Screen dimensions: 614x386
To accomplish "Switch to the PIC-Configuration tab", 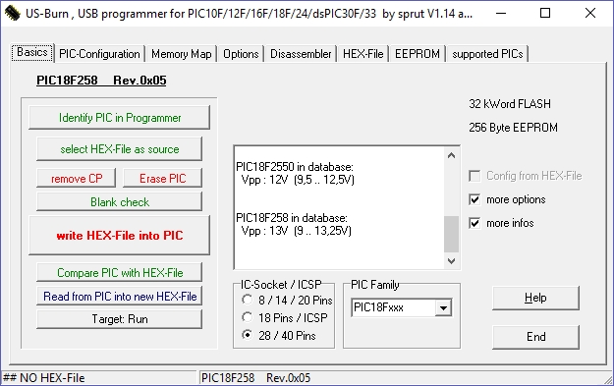I will tap(99, 54).
